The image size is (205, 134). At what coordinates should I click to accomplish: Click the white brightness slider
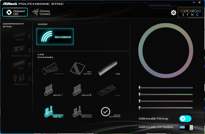click(x=166, y=108)
